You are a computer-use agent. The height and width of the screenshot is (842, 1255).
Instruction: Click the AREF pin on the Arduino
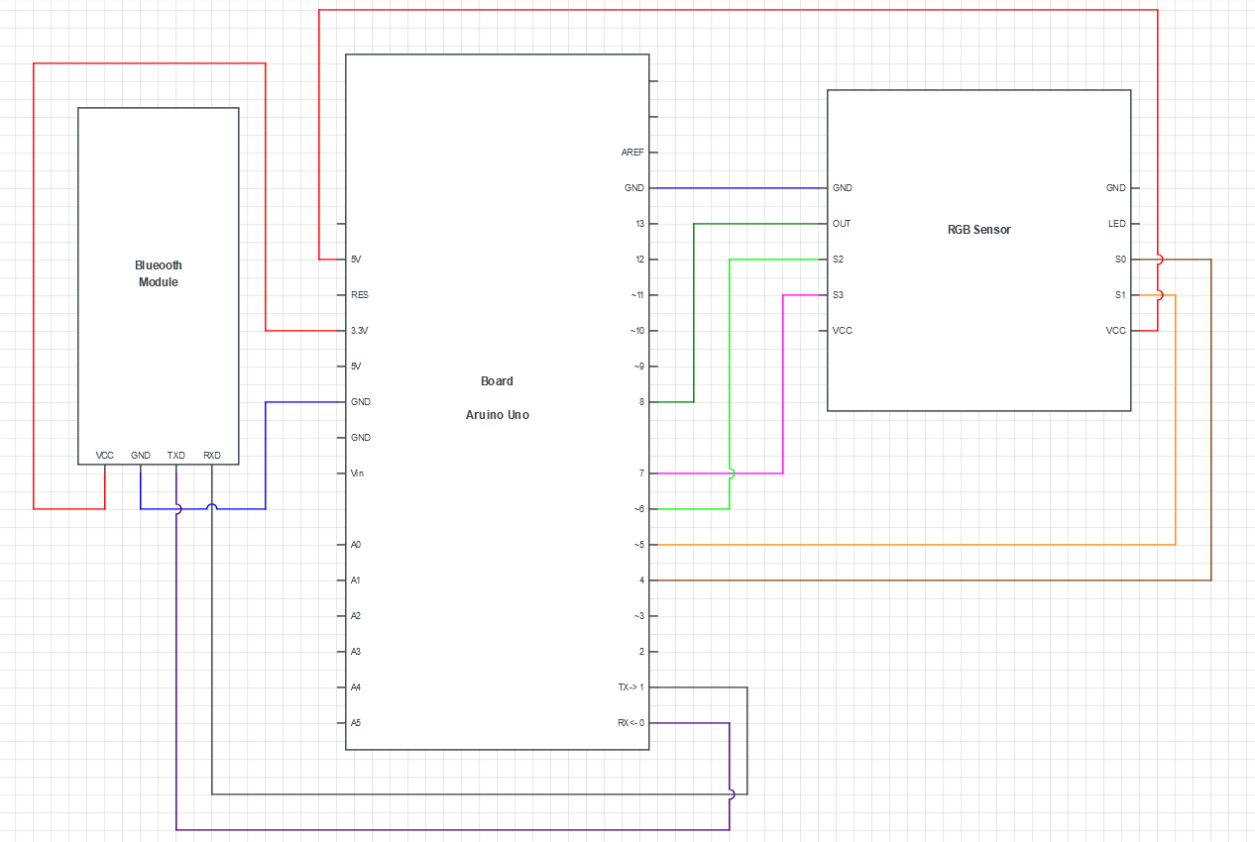[633, 152]
